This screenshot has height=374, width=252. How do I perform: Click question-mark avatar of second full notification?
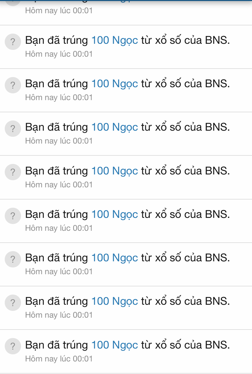click(x=13, y=86)
